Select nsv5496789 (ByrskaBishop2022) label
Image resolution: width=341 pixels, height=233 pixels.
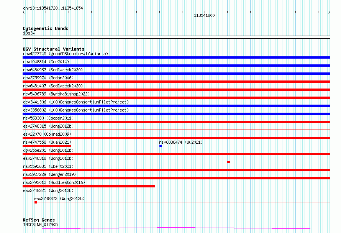(56, 94)
